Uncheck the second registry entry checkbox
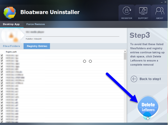Viewport: 168px width, 125px height. 2,58
